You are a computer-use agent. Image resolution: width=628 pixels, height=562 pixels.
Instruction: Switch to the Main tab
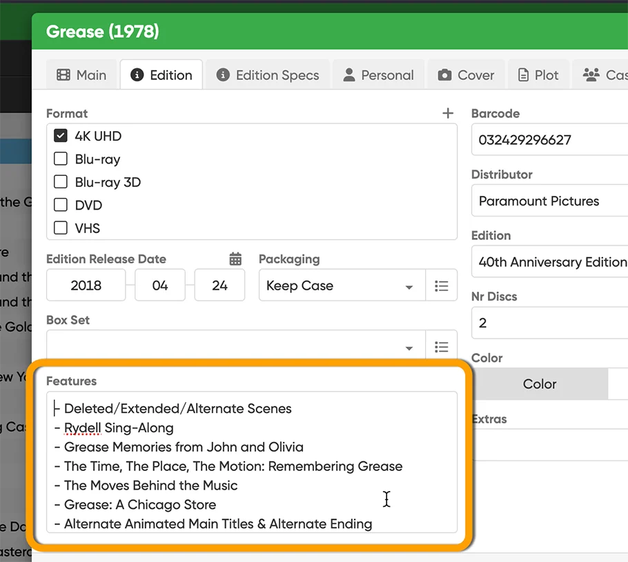(81, 75)
